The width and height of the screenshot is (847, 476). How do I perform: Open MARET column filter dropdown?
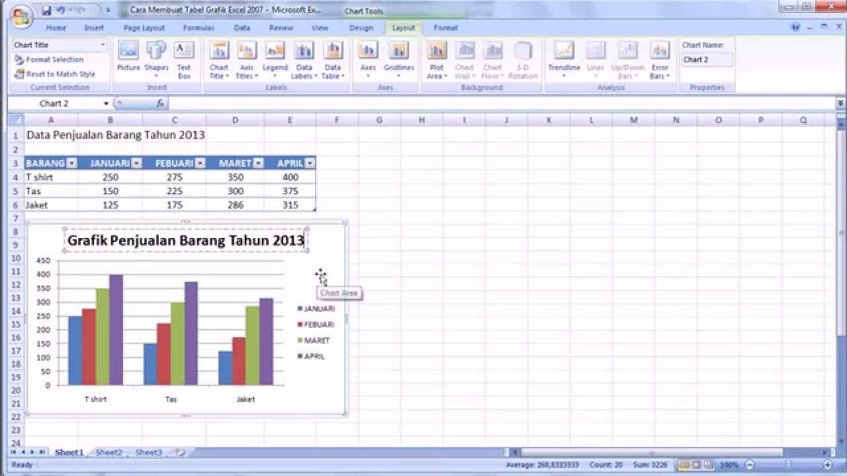point(259,163)
